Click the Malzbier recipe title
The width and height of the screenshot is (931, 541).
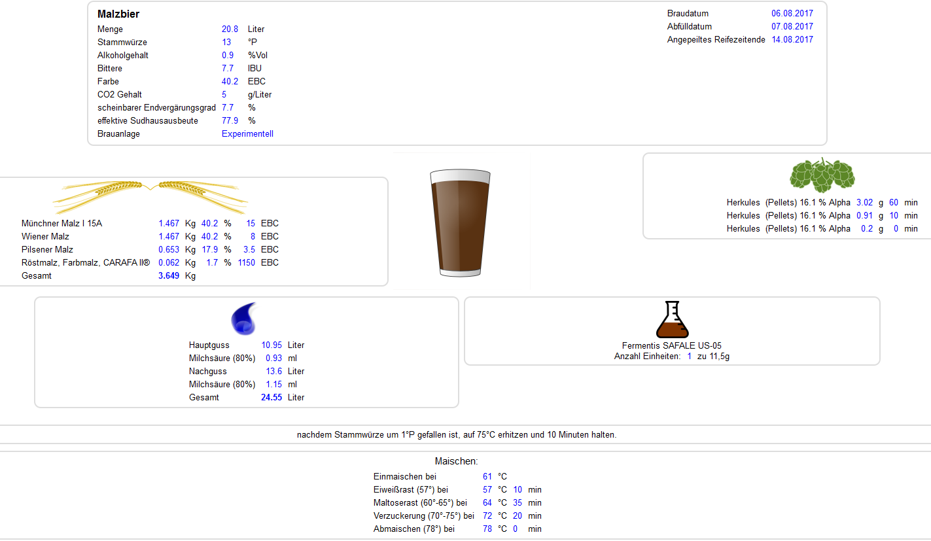click(118, 14)
